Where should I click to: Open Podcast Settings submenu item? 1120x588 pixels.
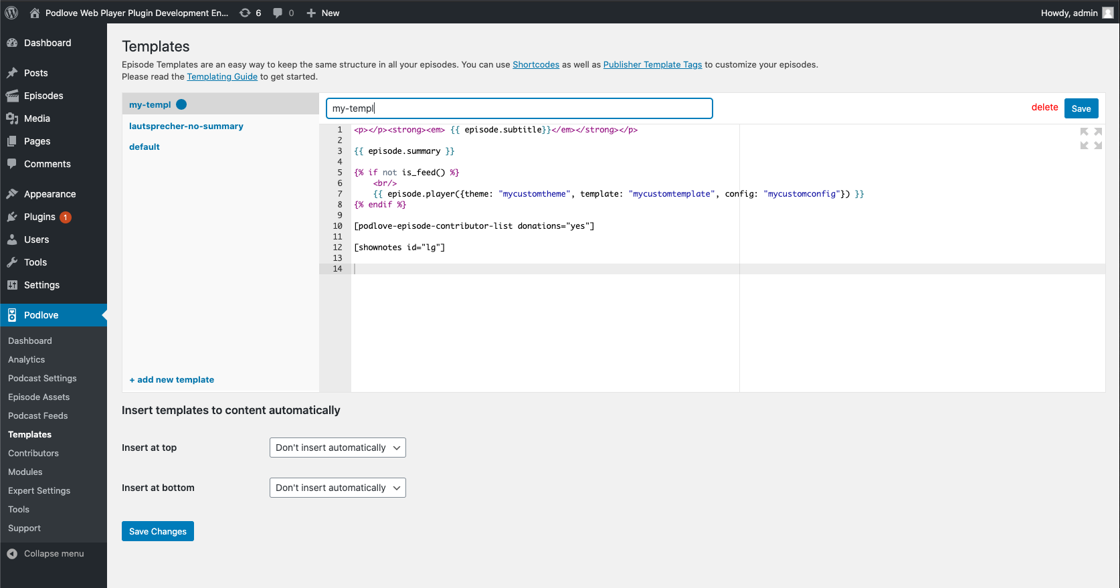pyautogui.click(x=42, y=378)
